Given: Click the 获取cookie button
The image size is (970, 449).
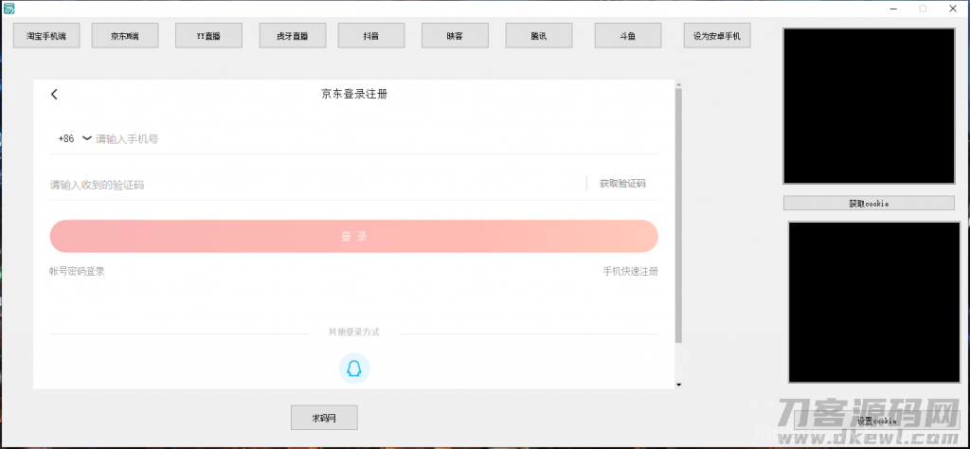Looking at the screenshot, I should pyautogui.click(x=869, y=203).
